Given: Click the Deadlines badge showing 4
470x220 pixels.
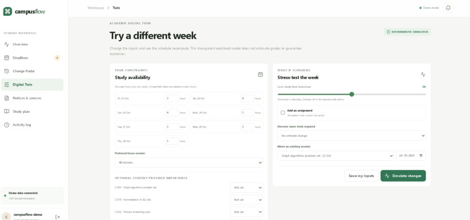Looking at the screenshot, I should (57, 58).
